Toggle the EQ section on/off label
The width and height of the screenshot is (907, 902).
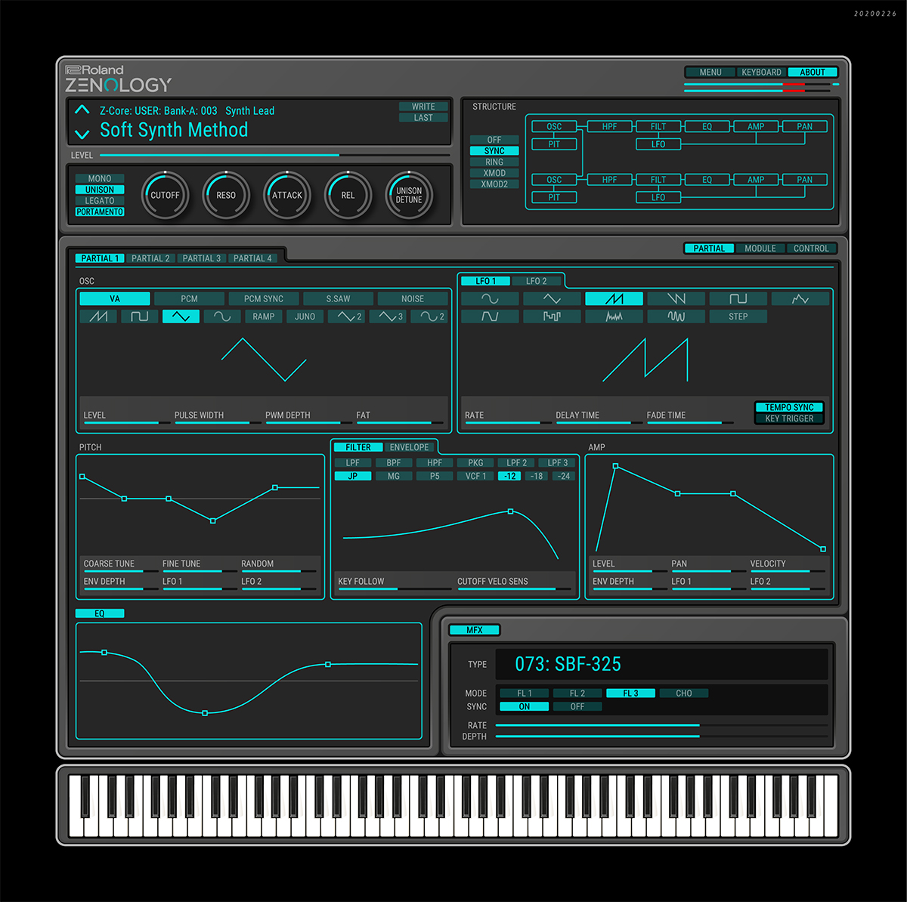point(100,613)
